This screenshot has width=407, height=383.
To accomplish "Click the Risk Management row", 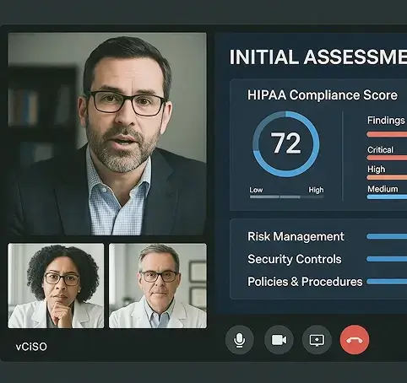I will point(327,236).
